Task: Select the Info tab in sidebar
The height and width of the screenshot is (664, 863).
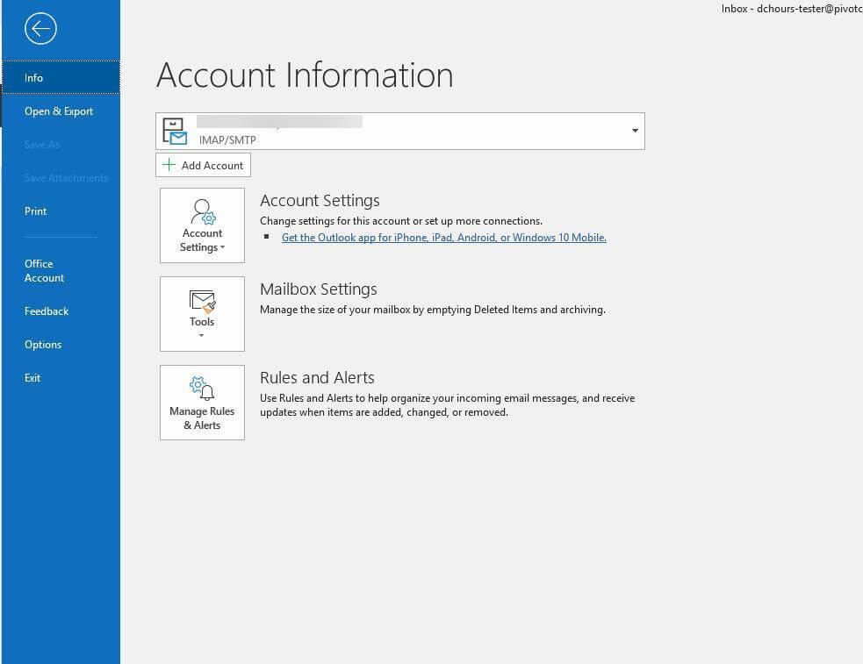Action: (x=61, y=77)
